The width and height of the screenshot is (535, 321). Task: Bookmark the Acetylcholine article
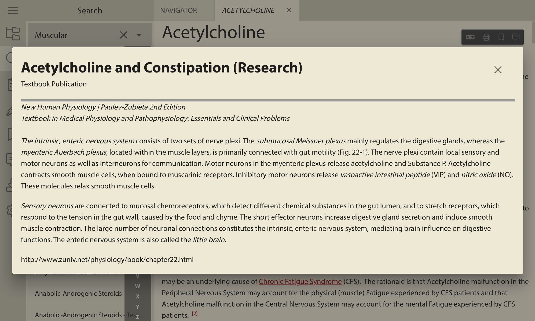point(501,37)
